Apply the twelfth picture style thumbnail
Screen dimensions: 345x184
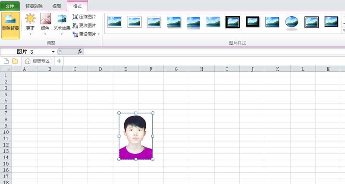[331, 22]
